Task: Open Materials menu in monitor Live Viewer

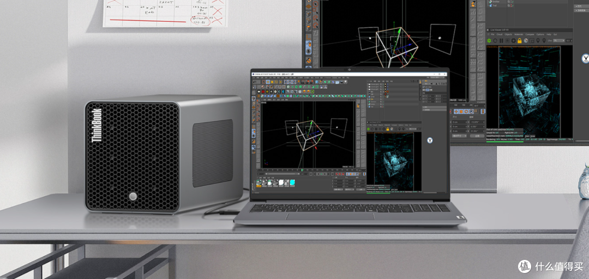Action: tap(519, 34)
